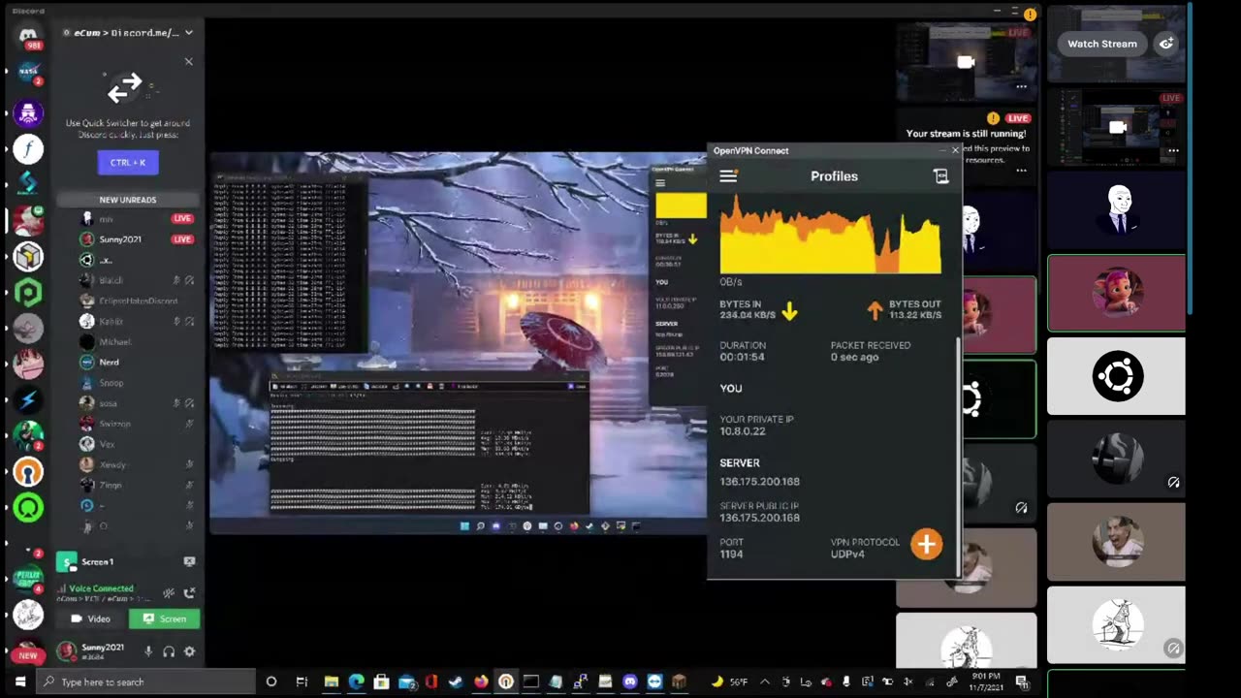Disconnect from voice call icon
The height and width of the screenshot is (698, 1241).
pos(189,592)
